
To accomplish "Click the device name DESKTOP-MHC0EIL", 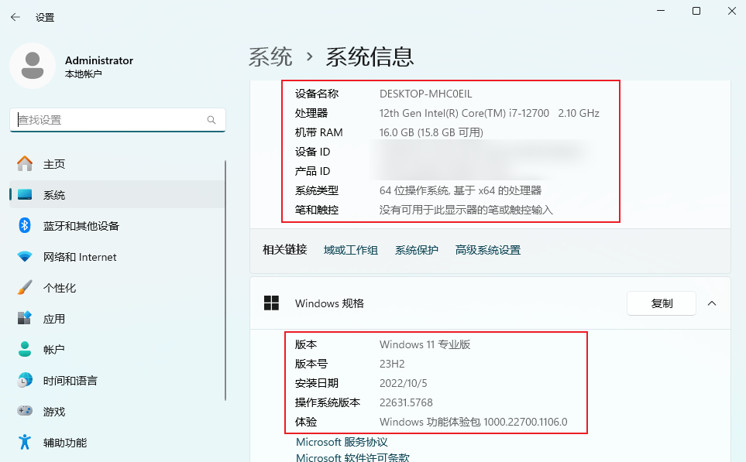I will pyautogui.click(x=426, y=94).
